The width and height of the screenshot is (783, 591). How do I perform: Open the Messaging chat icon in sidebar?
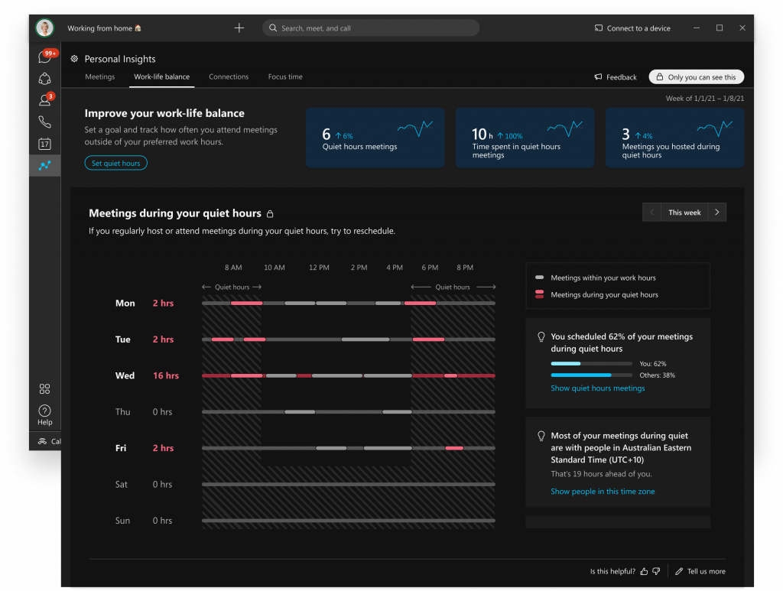(x=44, y=57)
